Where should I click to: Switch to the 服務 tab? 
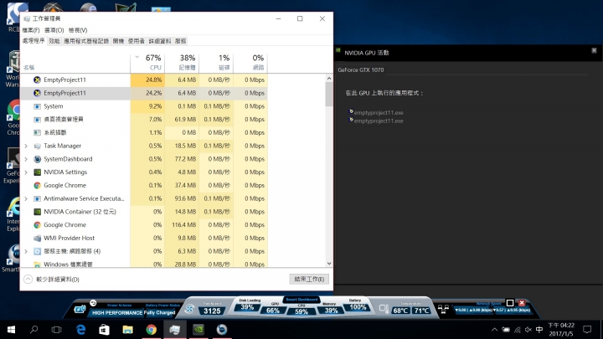(x=180, y=41)
